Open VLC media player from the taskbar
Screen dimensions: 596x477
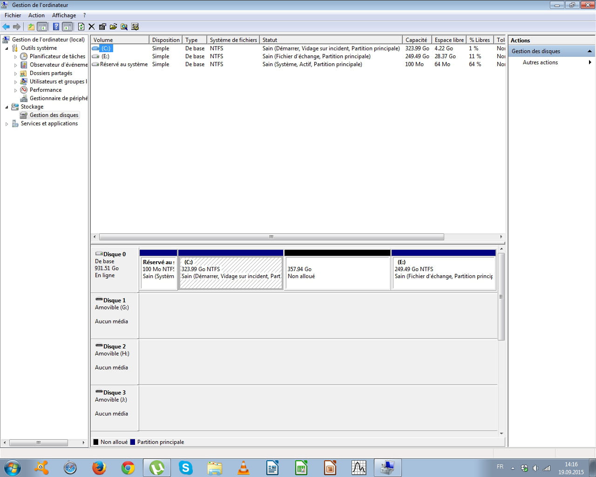244,468
